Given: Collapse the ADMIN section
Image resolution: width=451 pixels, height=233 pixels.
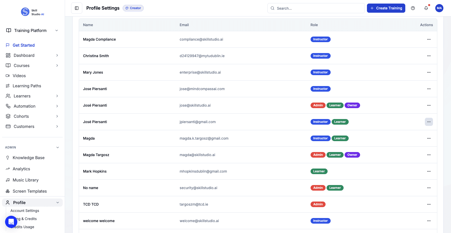Looking at the screenshot, I should coord(57,147).
